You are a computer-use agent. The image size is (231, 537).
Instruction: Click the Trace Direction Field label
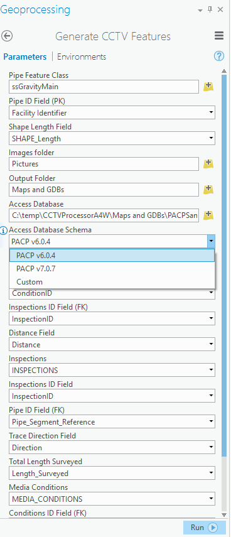pos(43,436)
